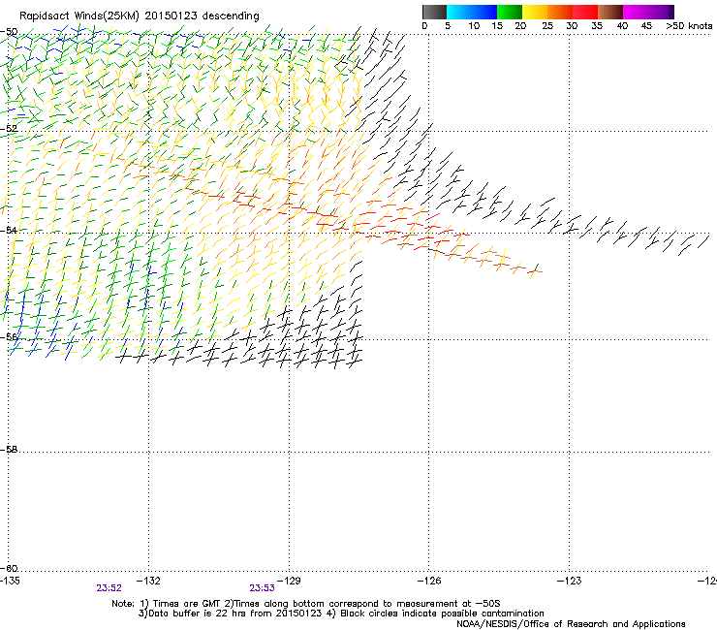Click the blue 10-15 knots legend color
Viewport: 717px width, 630px height.
tap(484, 12)
